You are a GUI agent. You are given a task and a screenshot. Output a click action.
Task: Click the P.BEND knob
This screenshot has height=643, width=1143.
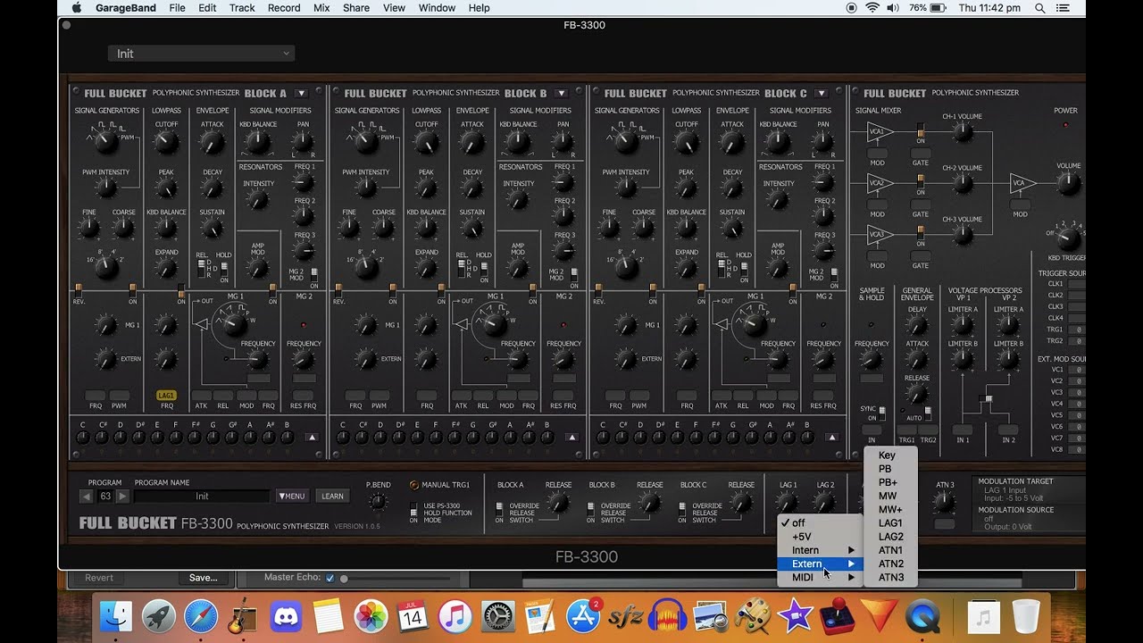pos(379,504)
